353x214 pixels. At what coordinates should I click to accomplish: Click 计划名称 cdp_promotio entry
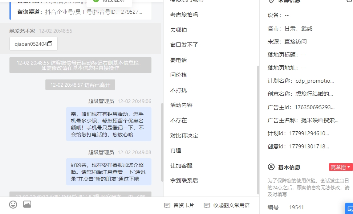301,81
